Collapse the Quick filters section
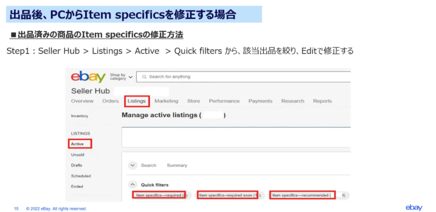Image resolution: width=436 pixels, height=212 pixels. [x=132, y=185]
